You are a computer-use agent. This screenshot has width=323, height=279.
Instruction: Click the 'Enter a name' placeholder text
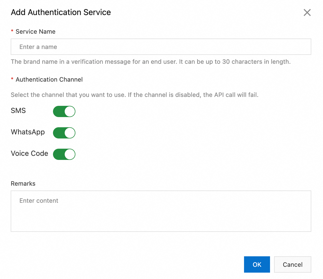coord(38,47)
